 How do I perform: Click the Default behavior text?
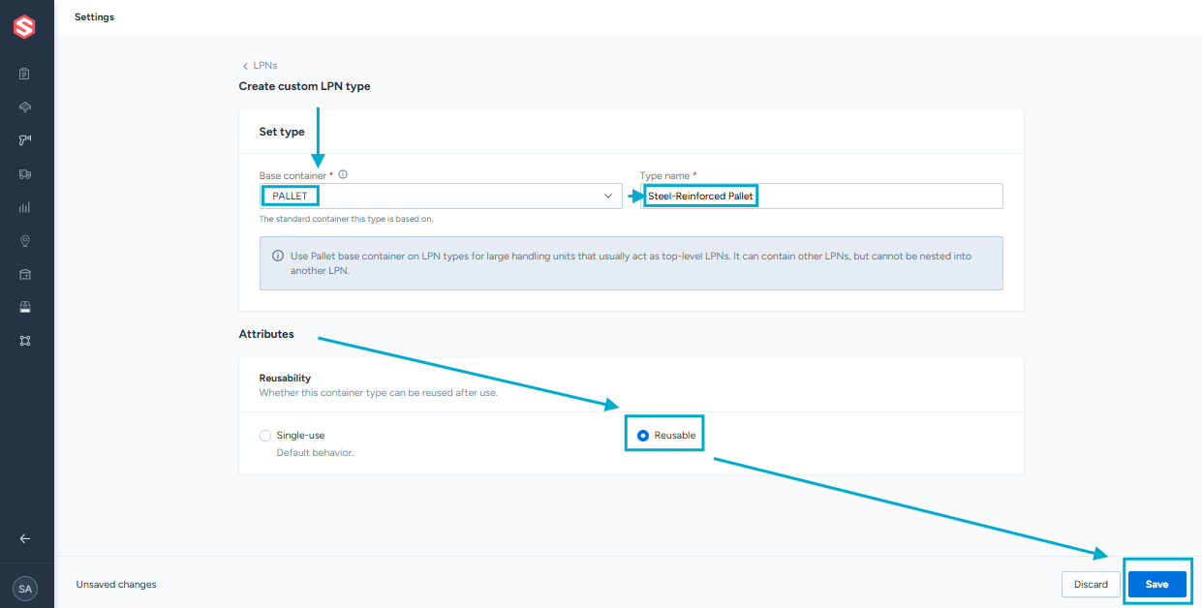tap(315, 453)
